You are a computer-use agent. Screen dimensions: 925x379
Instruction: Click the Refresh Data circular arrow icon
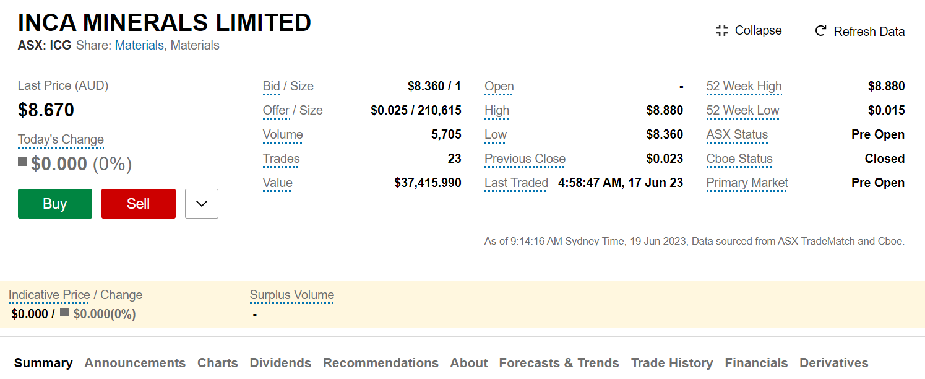[820, 31]
